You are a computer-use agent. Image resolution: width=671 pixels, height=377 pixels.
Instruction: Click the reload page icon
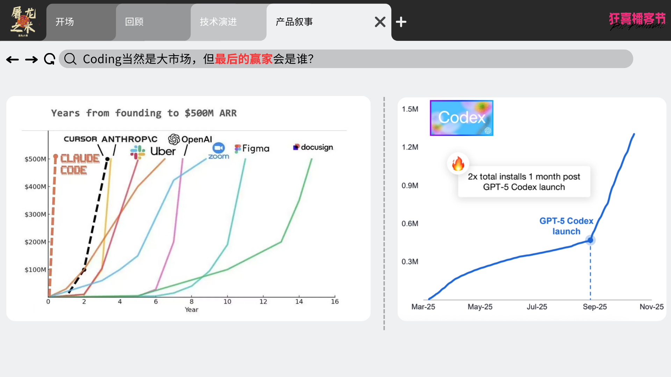(x=50, y=59)
